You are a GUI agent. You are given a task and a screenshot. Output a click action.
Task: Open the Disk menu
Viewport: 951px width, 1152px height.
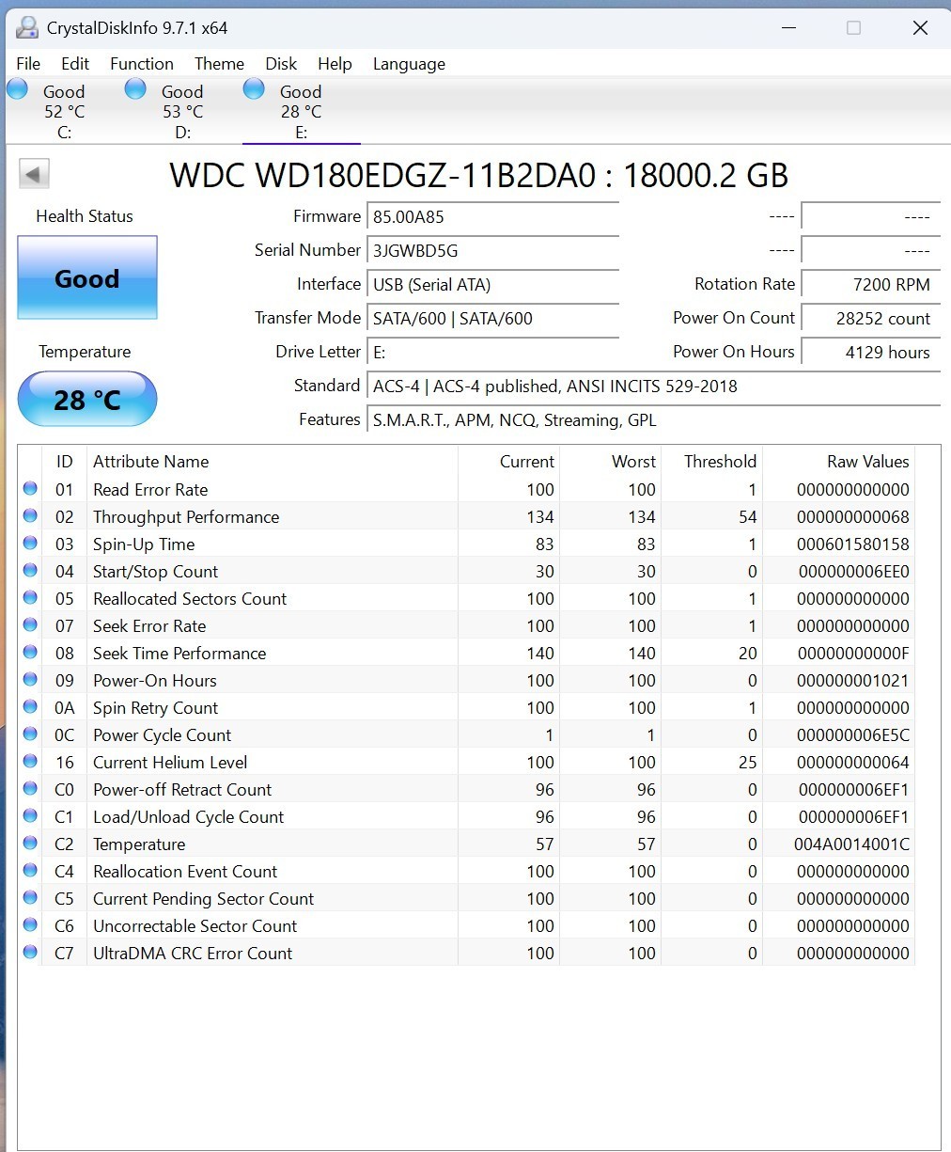coord(281,64)
